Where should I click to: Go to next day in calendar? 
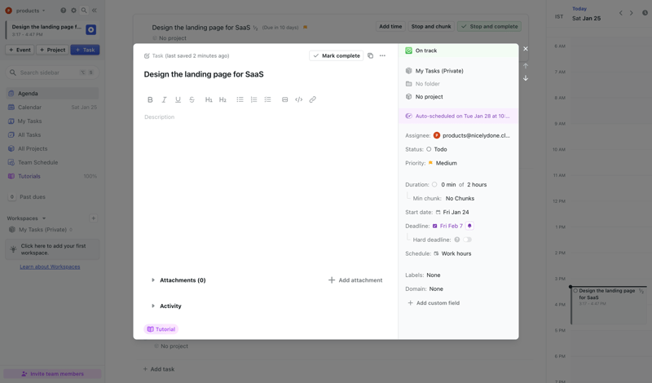[x=631, y=13]
